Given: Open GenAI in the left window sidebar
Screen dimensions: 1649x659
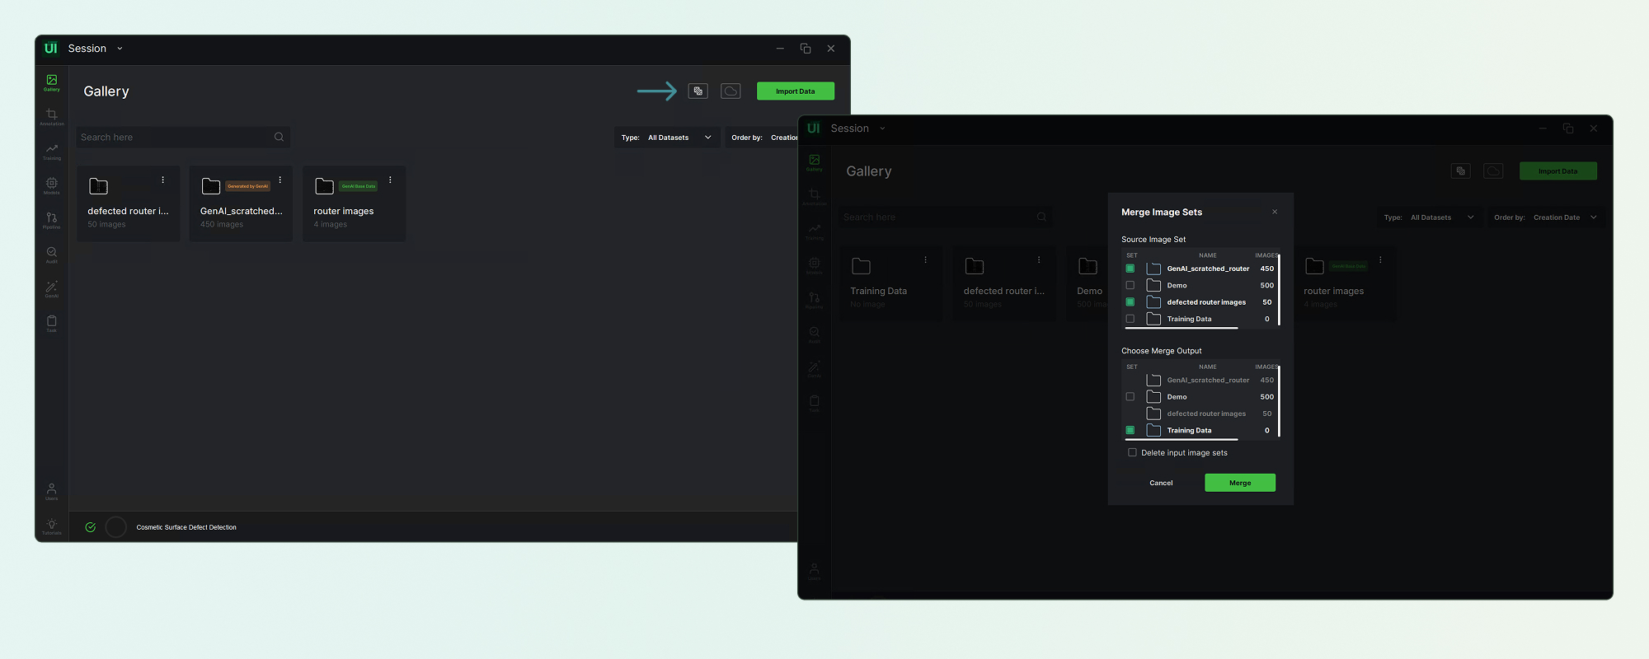Looking at the screenshot, I should tap(51, 289).
